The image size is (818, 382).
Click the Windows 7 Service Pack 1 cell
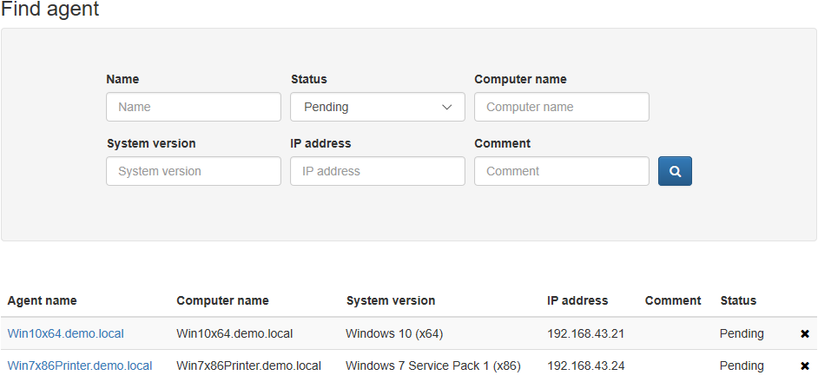pyautogui.click(x=433, y=366)
